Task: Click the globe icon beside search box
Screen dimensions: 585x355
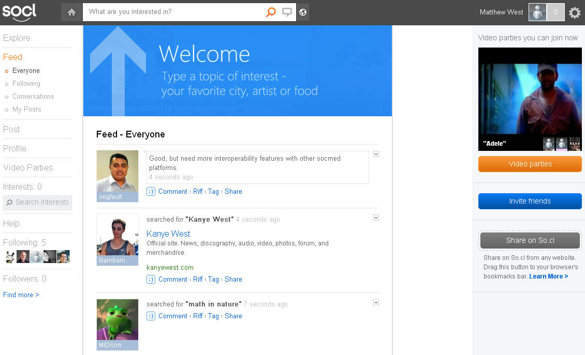Action: [303, 12]
